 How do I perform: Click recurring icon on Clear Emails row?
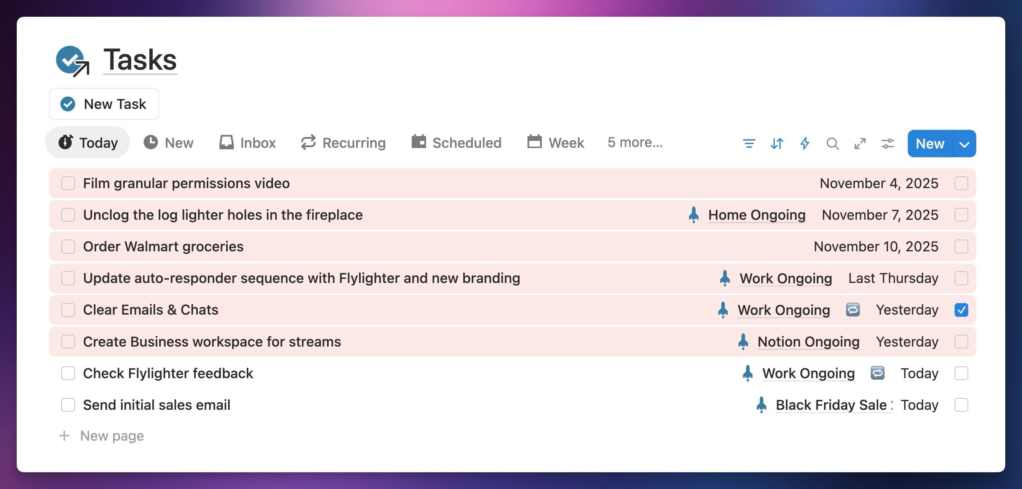(x=853, y=310)
